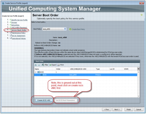Go to the vNIC/vHBA Placement step
The height and width of the screenshot is (114, 146).
(x=19, y=27)
